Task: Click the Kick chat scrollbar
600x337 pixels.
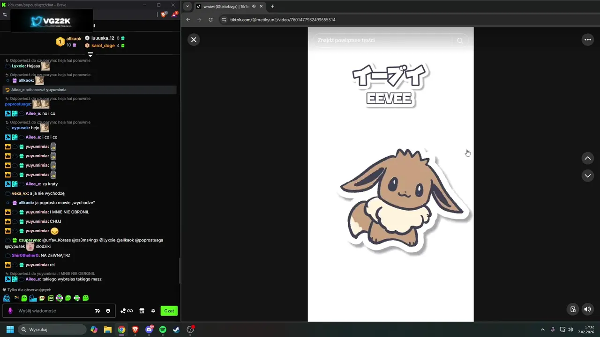Action: tap(180, 271)
